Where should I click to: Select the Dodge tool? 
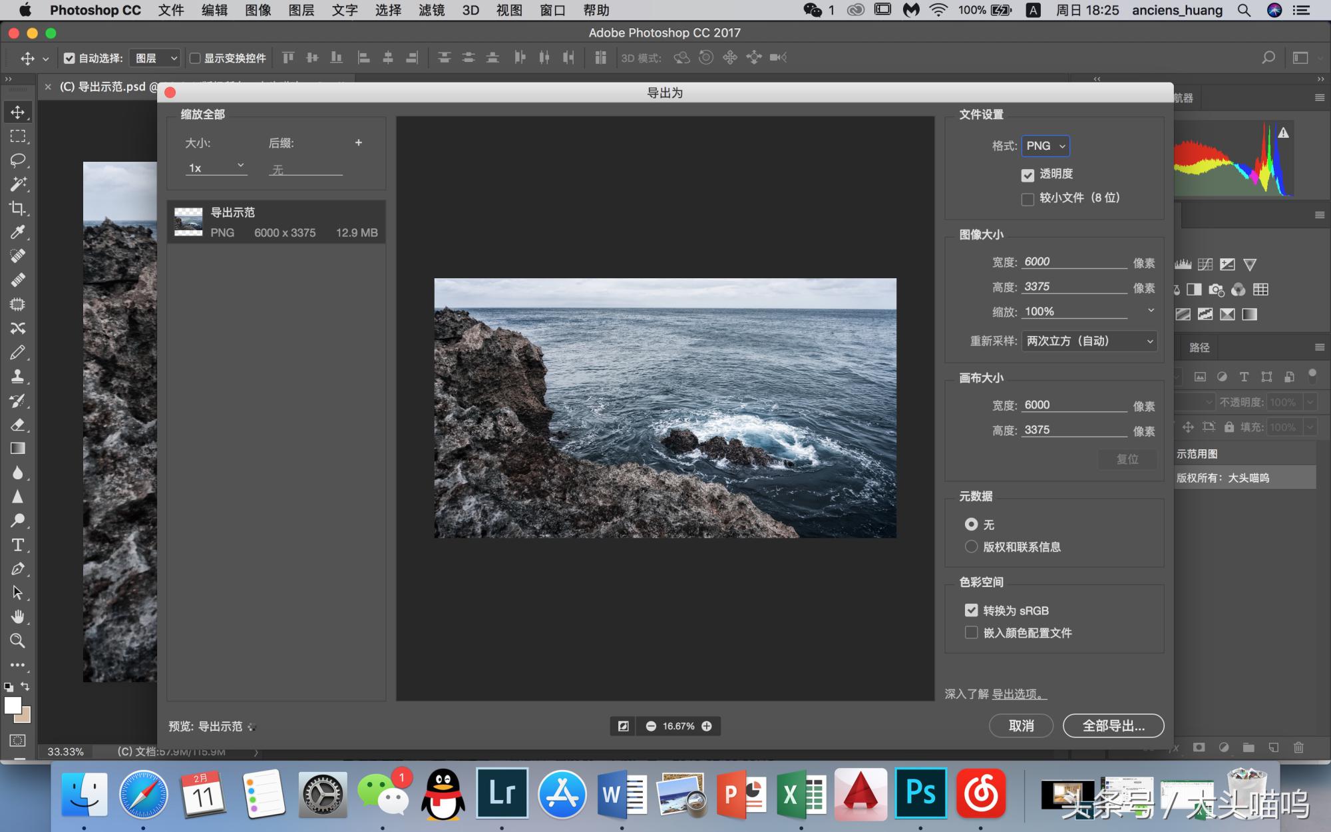pyautogui.click(x=18, y=520)
